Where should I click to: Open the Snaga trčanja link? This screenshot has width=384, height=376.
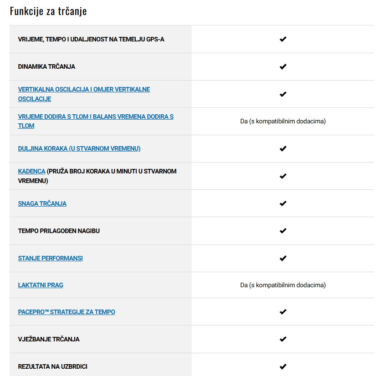(x=42, y=203)
